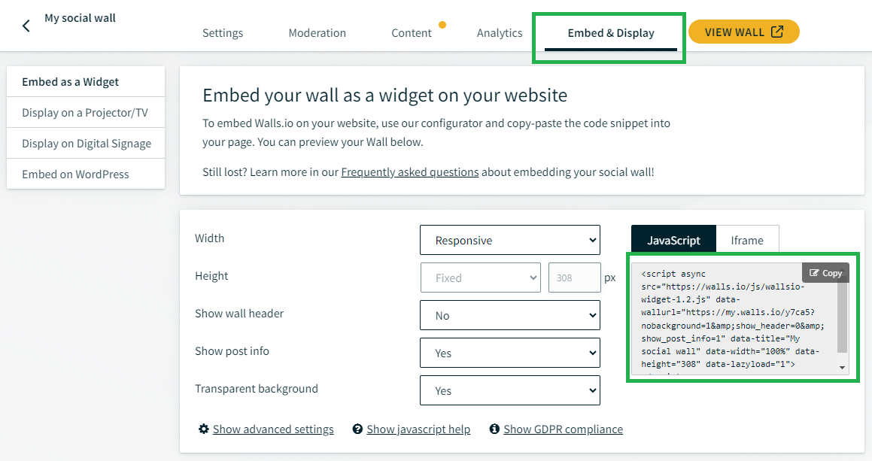This screenshot has width=872, height=461.
Task: Open the Height Fixed dropdown
Action: tap(481, 278)
